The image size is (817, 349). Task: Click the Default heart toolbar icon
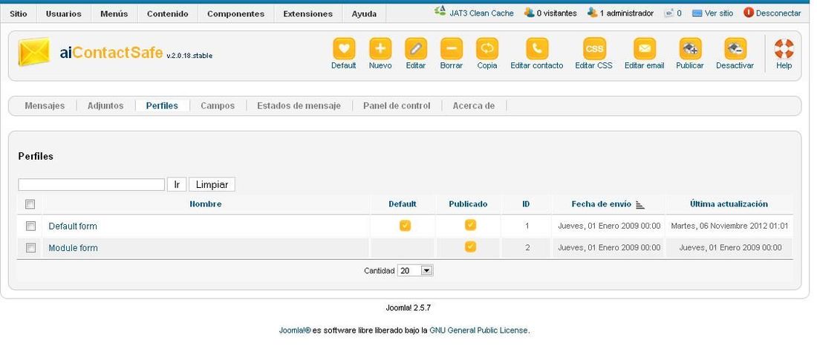(x=343, y=49)
